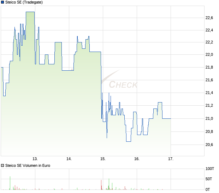This screenshot has width=219, height=193.
Task: Click the '17.' date axis label
Action: tap(171, 159)
